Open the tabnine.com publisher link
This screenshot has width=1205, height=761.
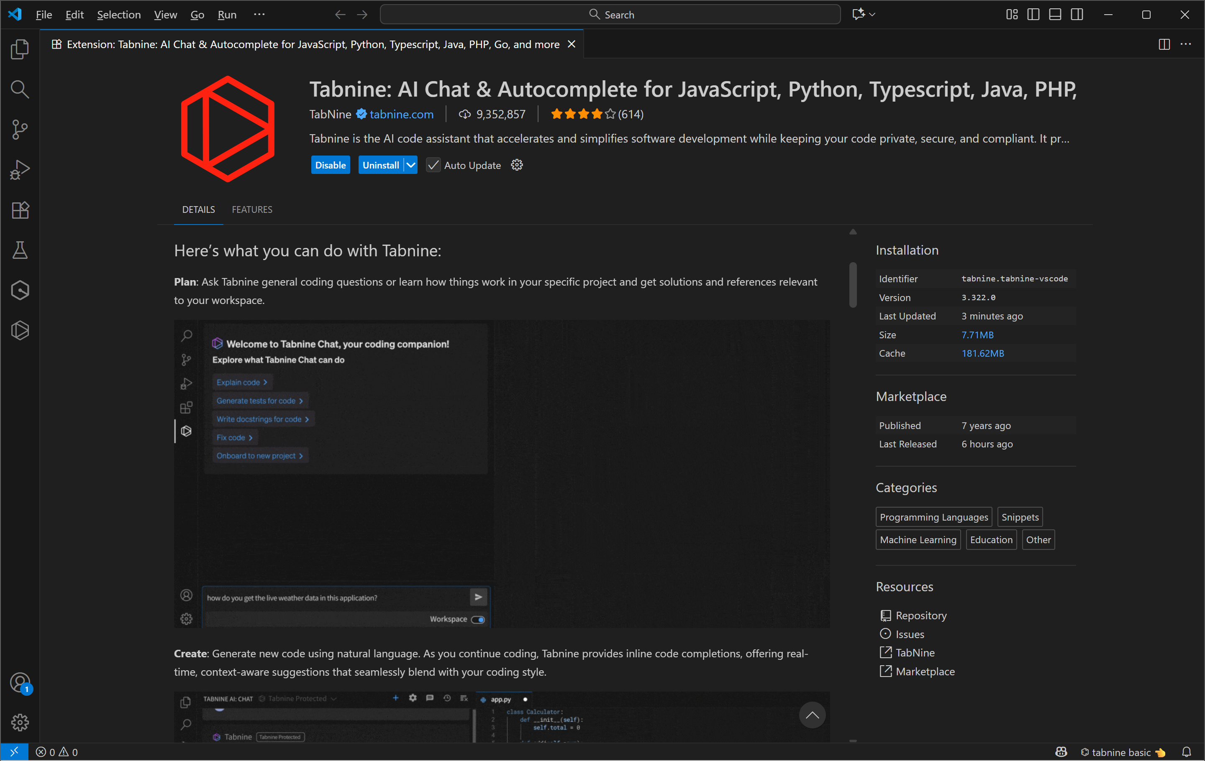point(401,114)
